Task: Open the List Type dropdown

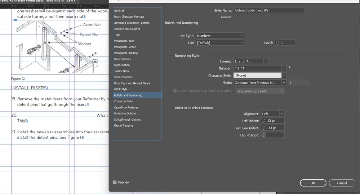Action: [220, 36]
